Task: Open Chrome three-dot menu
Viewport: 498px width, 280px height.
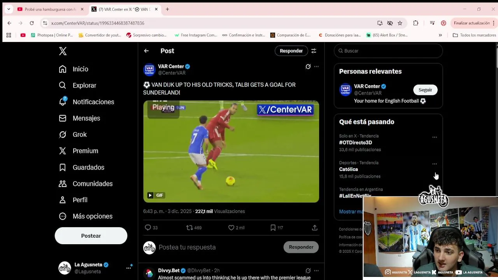Action: pos(493,23)
